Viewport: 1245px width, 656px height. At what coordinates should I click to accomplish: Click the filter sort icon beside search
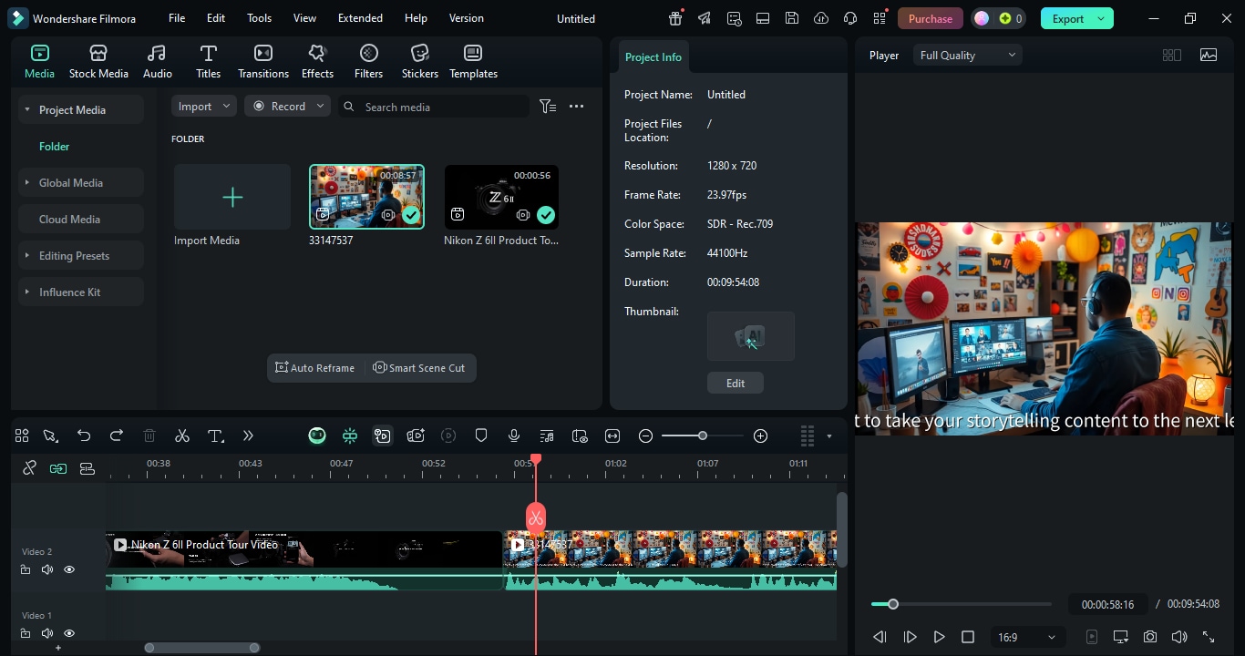coord(548,107)
